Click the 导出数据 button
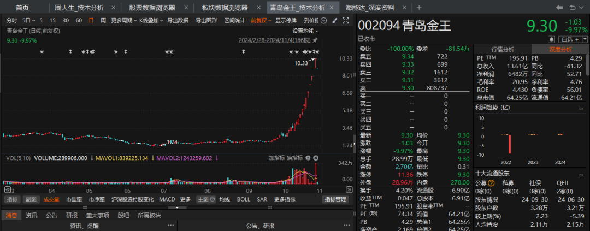590x231 pixels. (178, 21)
